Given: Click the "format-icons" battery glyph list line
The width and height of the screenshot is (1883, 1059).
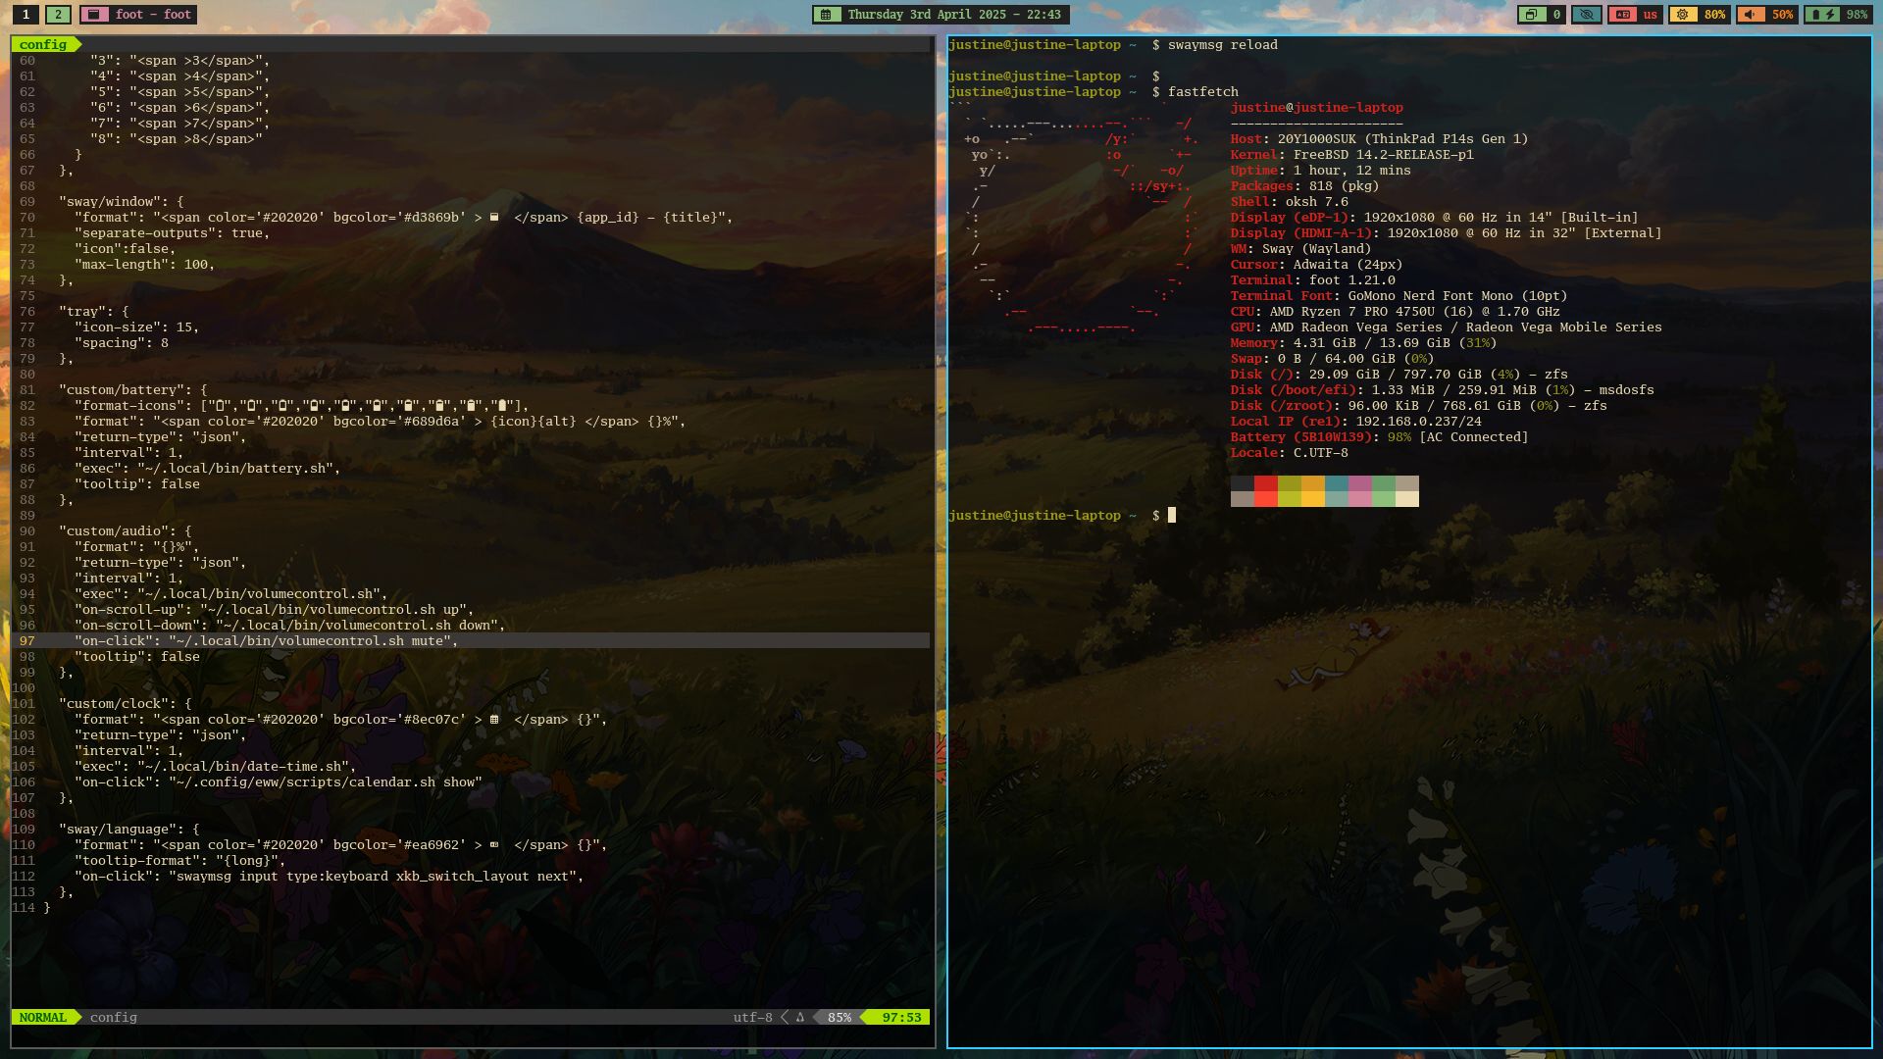Looking at the screenshot, I should click(302, 405).
